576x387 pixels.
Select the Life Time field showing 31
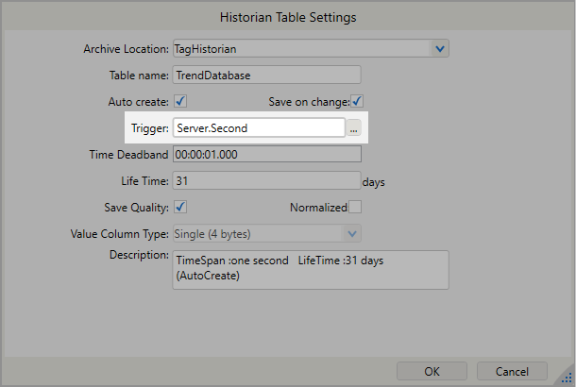[266, 180]
